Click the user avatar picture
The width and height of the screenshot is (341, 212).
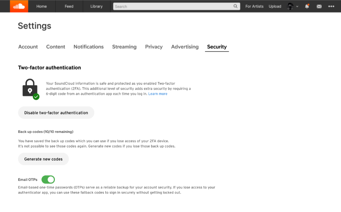tap(290, 6)
